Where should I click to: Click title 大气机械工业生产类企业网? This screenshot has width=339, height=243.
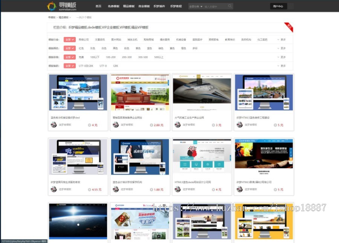[x=189, y=118]
